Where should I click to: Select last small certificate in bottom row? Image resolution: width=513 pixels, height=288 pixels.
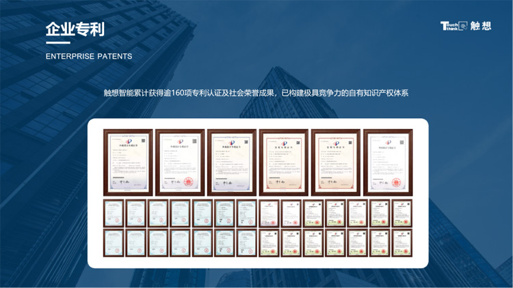coord(402,243)
